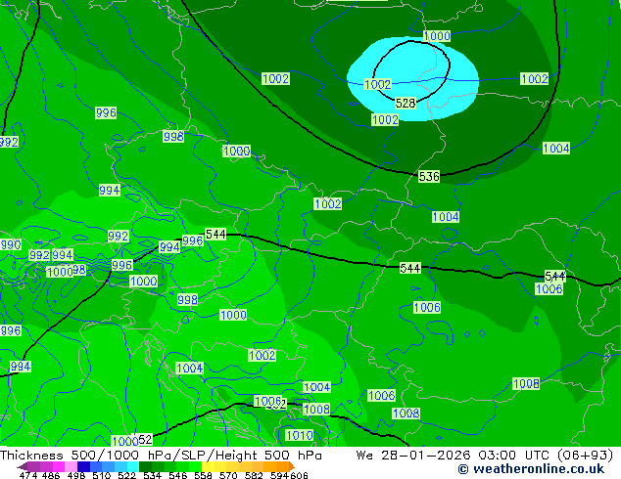Click the 1008 label beside the 1006 overlap
Image resolution: width=621 pixels, height=479 pixels.
(x=316, y=409)
